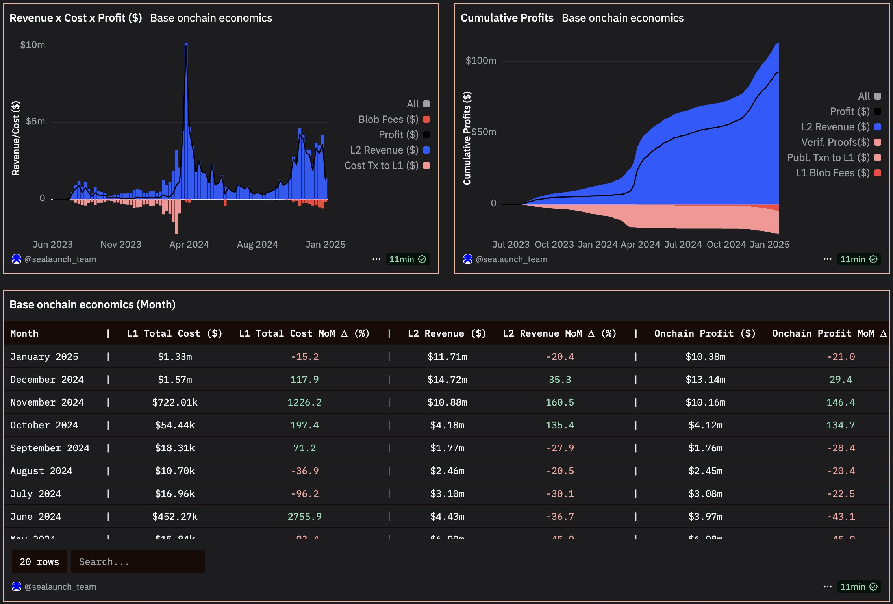This screenshot has width=893, height=604.
Task: Sort by L2 Revenue MoM Δ (%) header
Action: [560, 333]
